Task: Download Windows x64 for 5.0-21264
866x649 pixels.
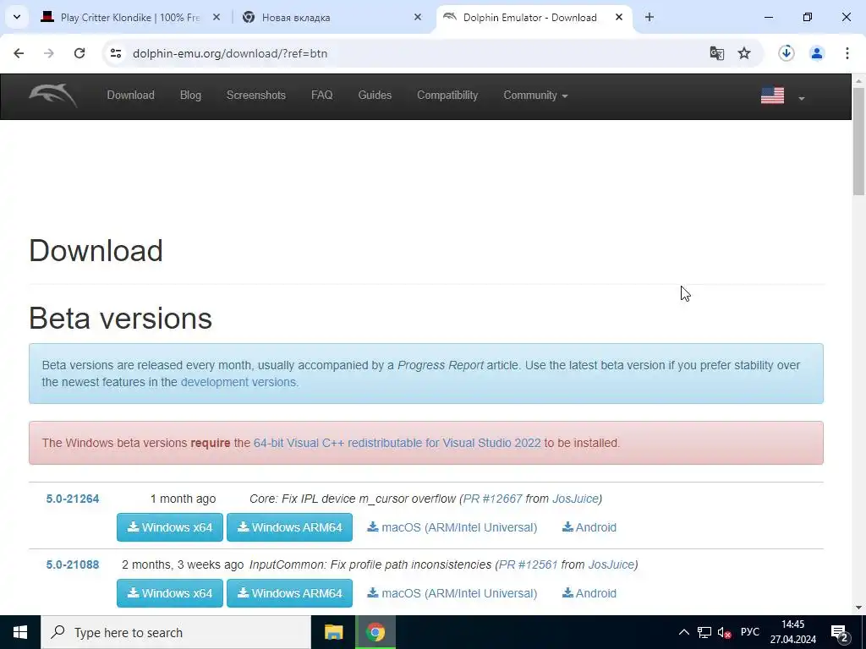Action: pos(169,527)
